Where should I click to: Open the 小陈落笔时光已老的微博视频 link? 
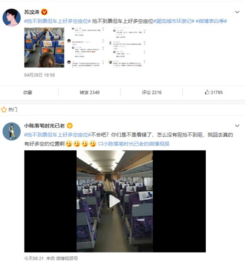(134, 144)
